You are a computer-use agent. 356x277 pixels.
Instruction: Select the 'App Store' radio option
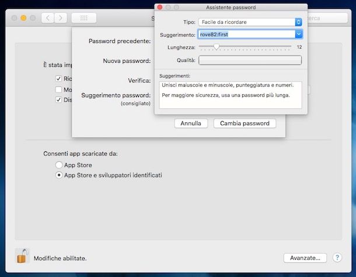click(59, 165)
